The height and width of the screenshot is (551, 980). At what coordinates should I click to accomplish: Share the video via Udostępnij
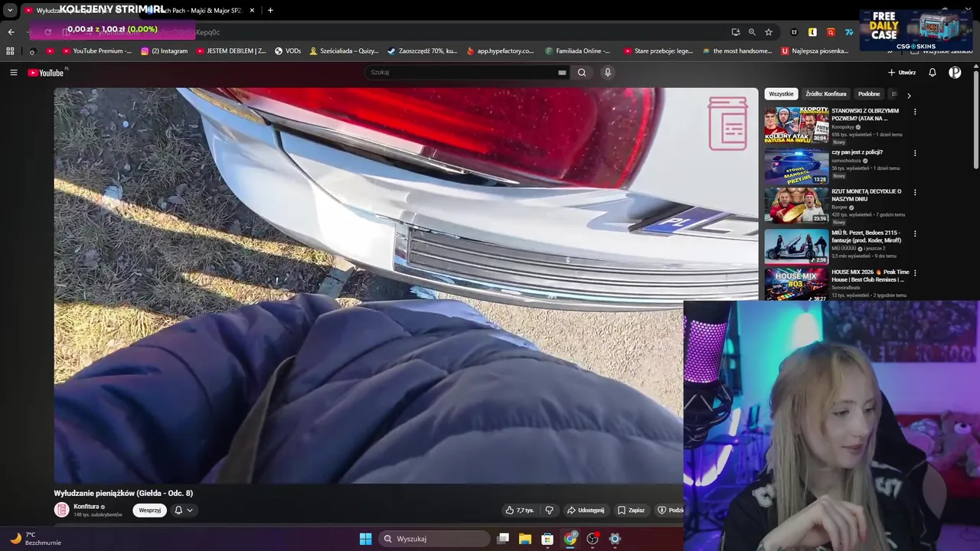[x=586, y=510]
